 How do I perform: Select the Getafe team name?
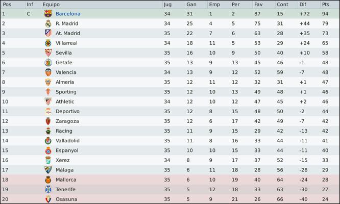click(x=64, y=62)
